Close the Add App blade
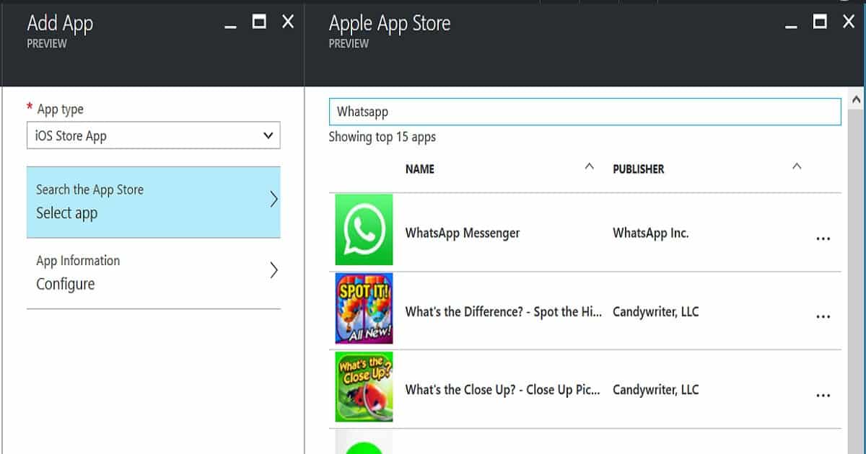The width and height of the screenshot is (866, 454). click(x=288, y=22)
